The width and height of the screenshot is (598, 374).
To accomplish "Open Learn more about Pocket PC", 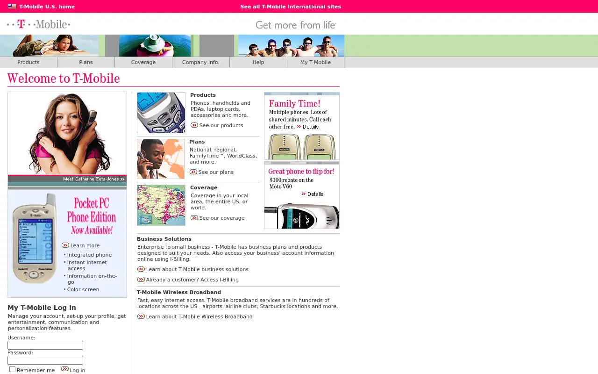I will click(x=85, y=245).
